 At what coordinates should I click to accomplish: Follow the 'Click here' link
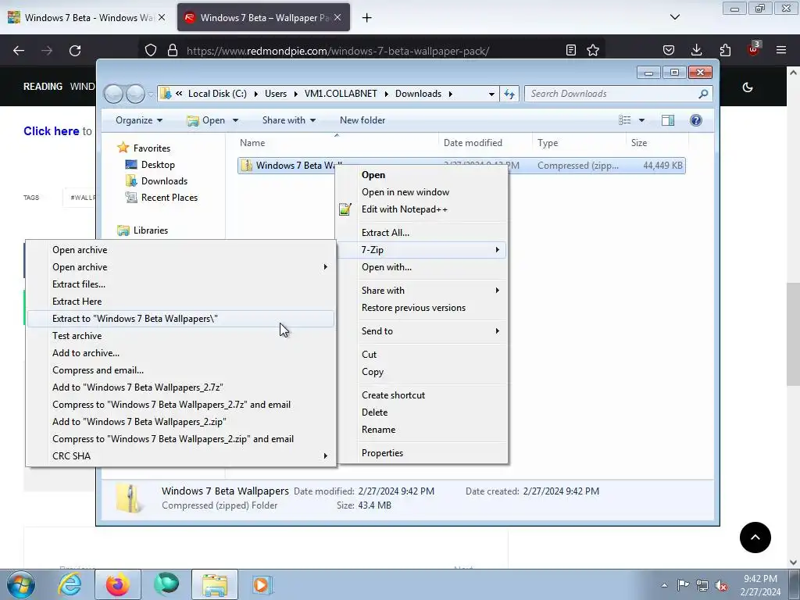[51, 131]
